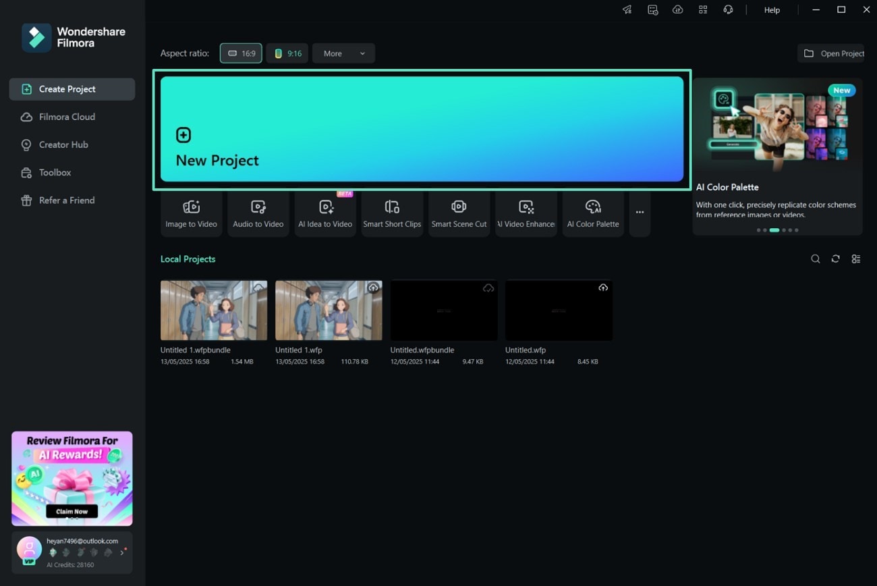
Task: Open the message center icon in title bar
Action: pyautogui.click(x=652, y=9)
